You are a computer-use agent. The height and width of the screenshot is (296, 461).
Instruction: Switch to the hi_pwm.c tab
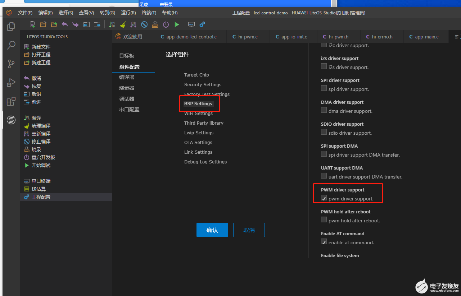248,37
